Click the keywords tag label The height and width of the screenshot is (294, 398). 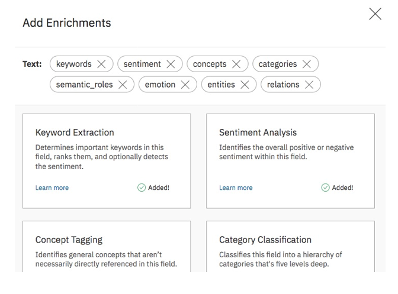tap(74, 64)
